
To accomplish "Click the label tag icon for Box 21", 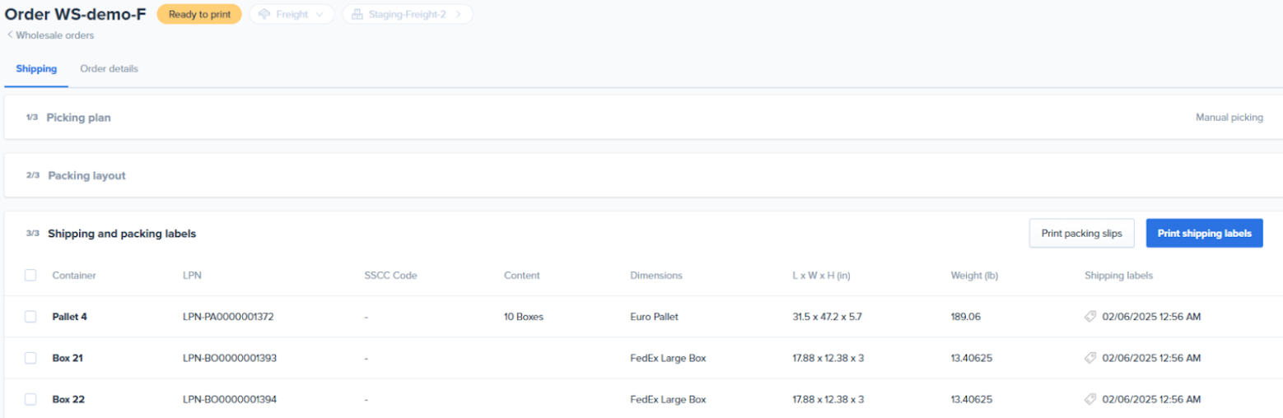I will 1090,358.
